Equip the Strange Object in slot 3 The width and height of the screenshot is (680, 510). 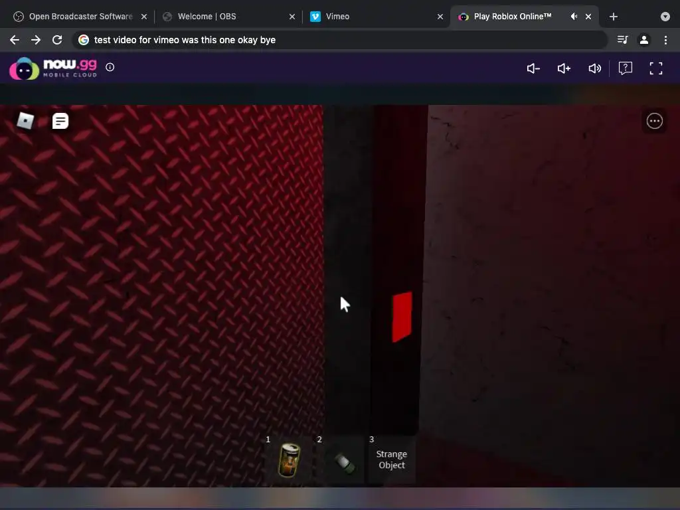(x=392, y=460)
